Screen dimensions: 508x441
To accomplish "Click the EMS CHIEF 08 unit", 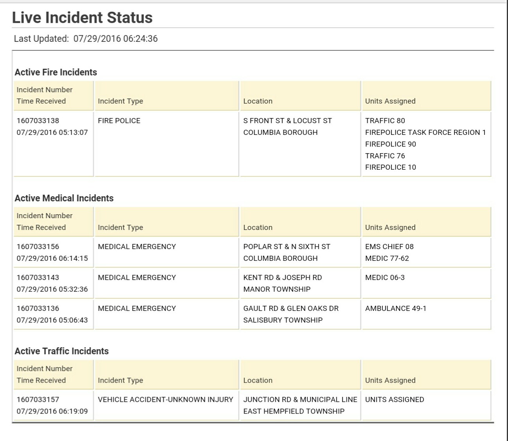I will coord(389,247).
